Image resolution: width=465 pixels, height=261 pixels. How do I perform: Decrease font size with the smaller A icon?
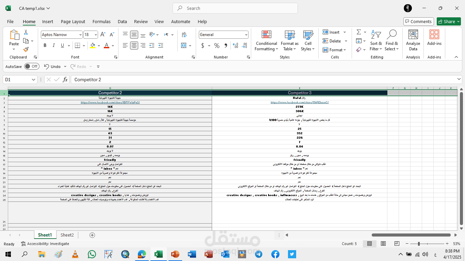pos(112,34)
